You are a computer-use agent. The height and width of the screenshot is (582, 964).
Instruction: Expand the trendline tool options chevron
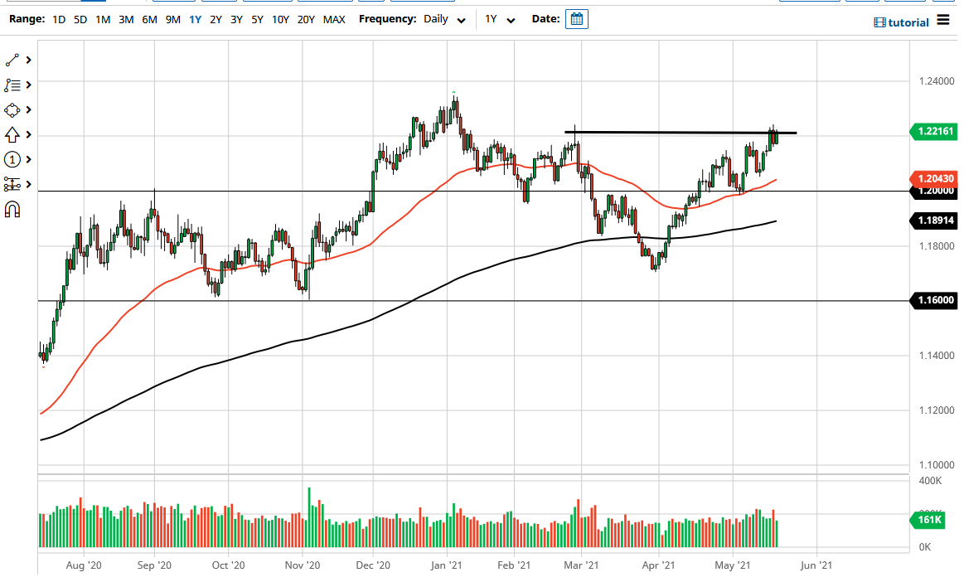(x=27, y=60)
